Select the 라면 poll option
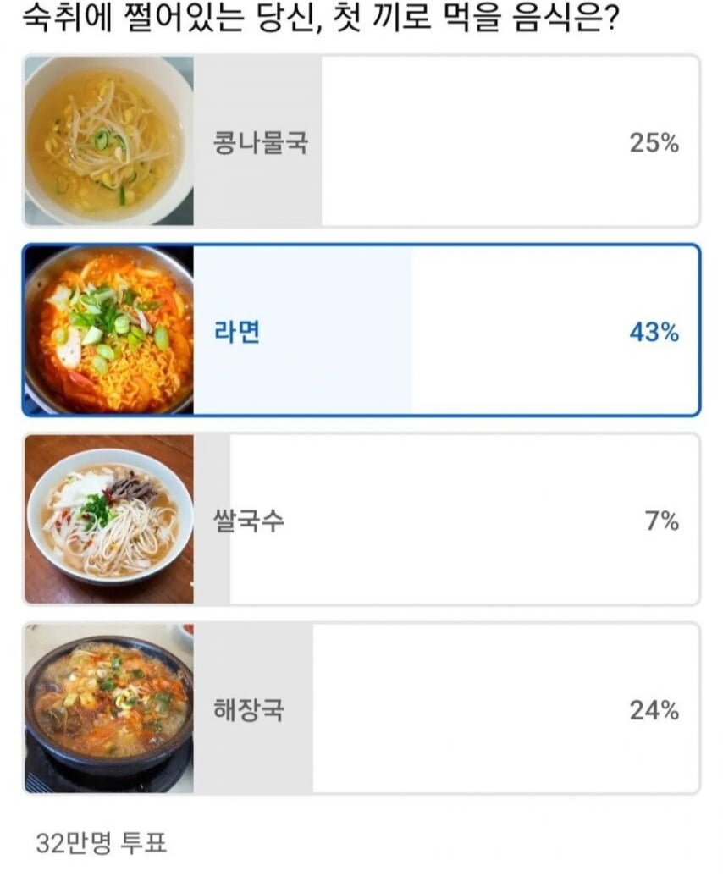This screenshot has height=882, width=723. pos(361,330)
